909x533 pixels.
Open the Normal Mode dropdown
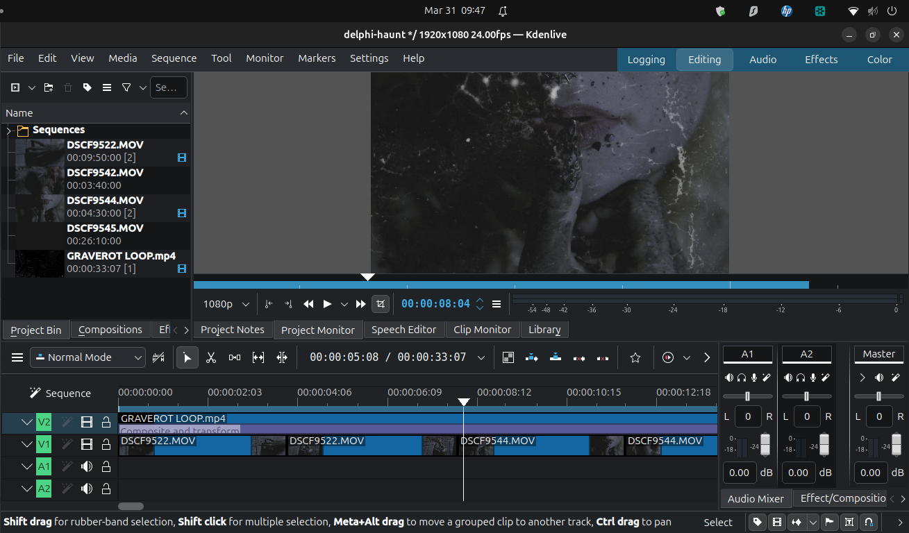point(87,357)
